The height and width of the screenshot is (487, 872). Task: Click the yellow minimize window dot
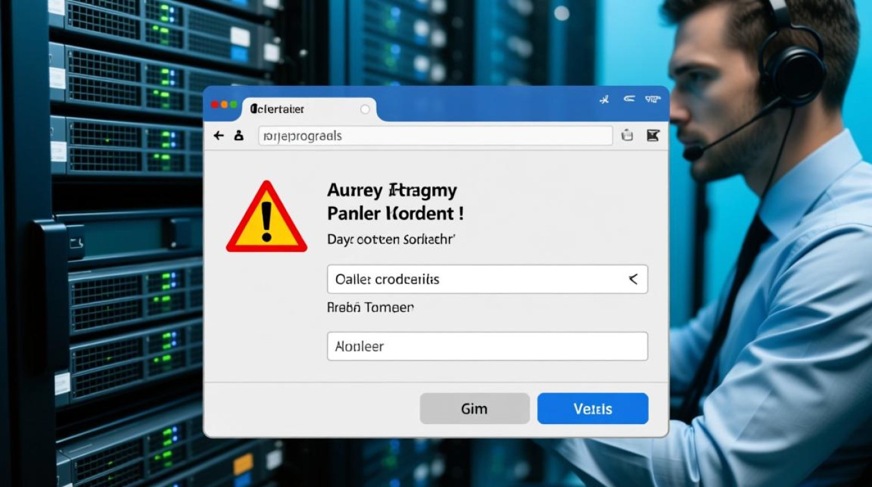point(224,105)
